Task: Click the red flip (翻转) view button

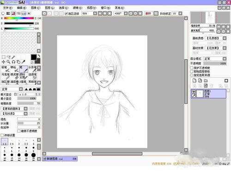Action: (148, 13)
